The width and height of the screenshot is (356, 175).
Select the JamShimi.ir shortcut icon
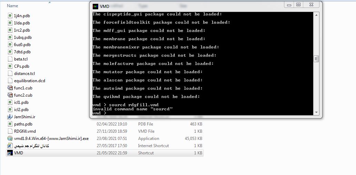pos(10,117)
